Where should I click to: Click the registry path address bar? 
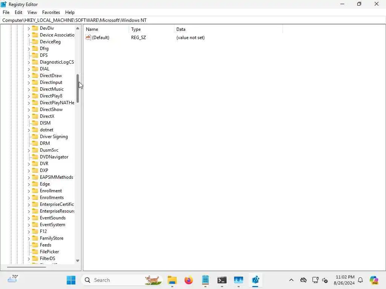pos(193,20)
